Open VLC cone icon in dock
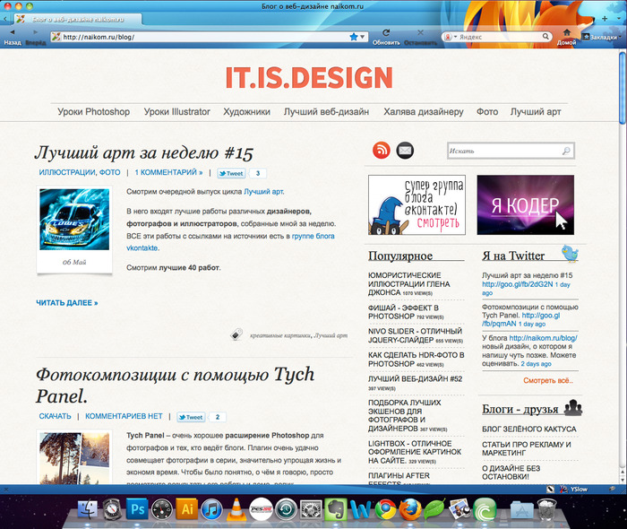The width and height of the screenshot is (627, 529). [x=236, y=509]
